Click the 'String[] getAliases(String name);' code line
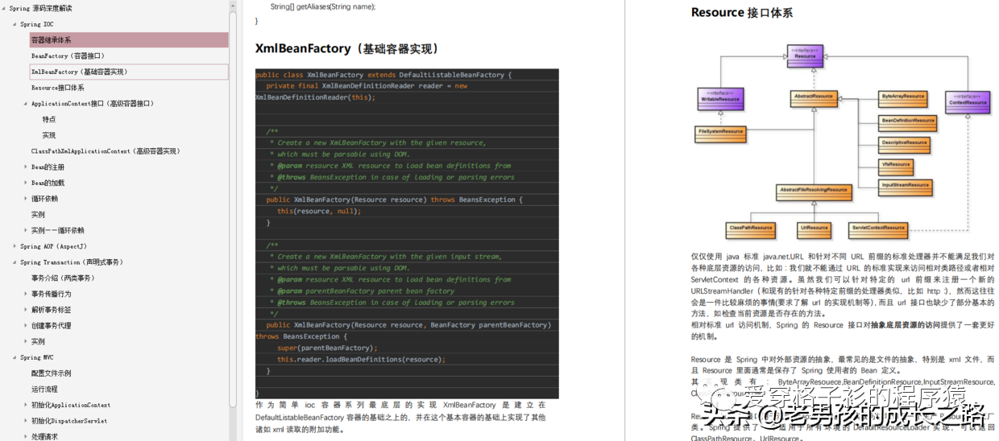Viewport: 999px width, 441px height. tap(323, 6)
